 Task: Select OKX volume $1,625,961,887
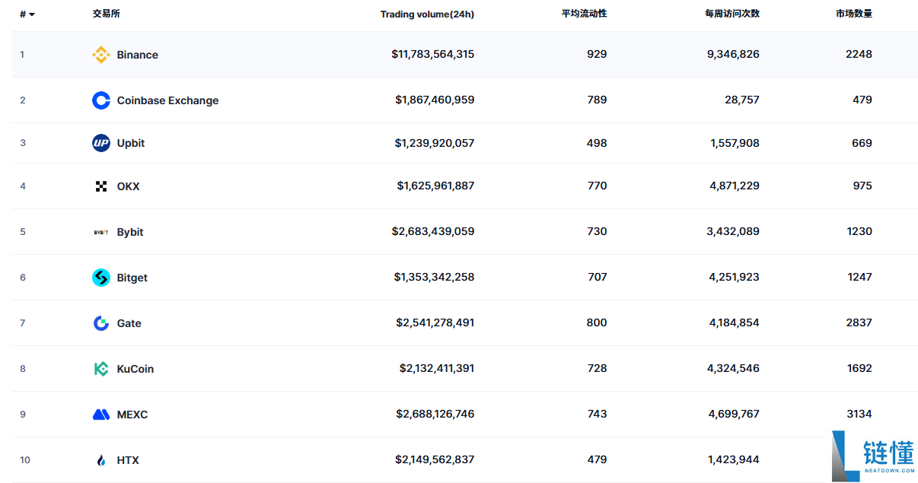(435, 186)
